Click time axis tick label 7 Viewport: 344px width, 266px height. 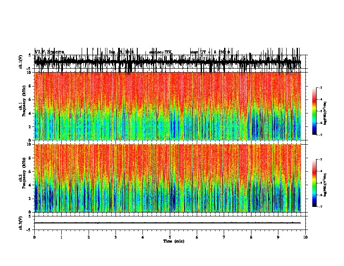[224, 237]
